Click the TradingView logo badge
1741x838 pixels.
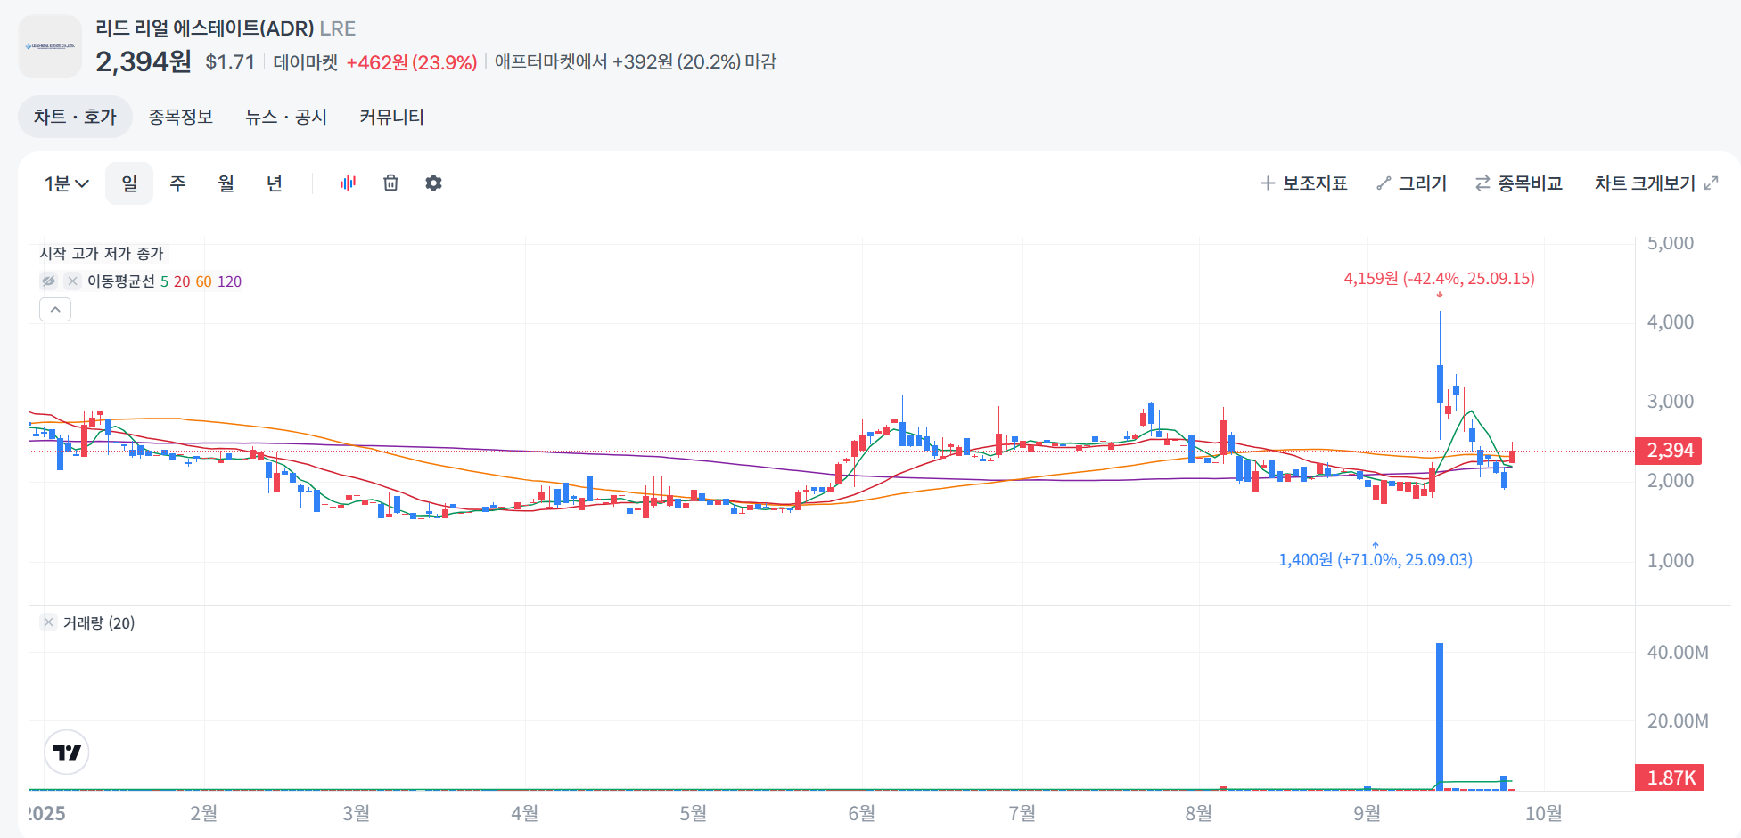click(x=67, y=753)
